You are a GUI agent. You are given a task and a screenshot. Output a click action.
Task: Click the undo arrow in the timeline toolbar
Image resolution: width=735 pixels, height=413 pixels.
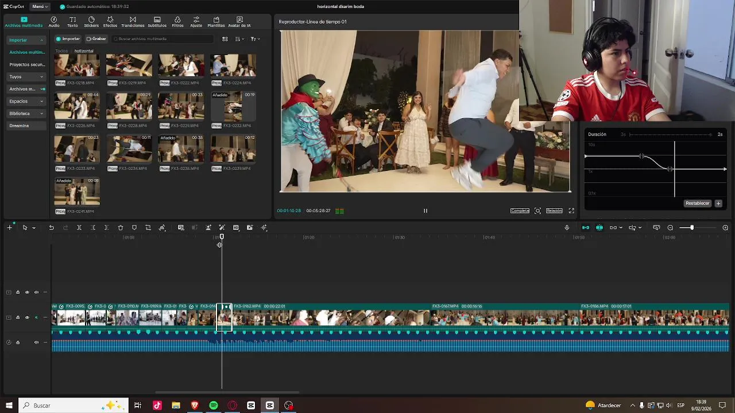pos(51,228)
